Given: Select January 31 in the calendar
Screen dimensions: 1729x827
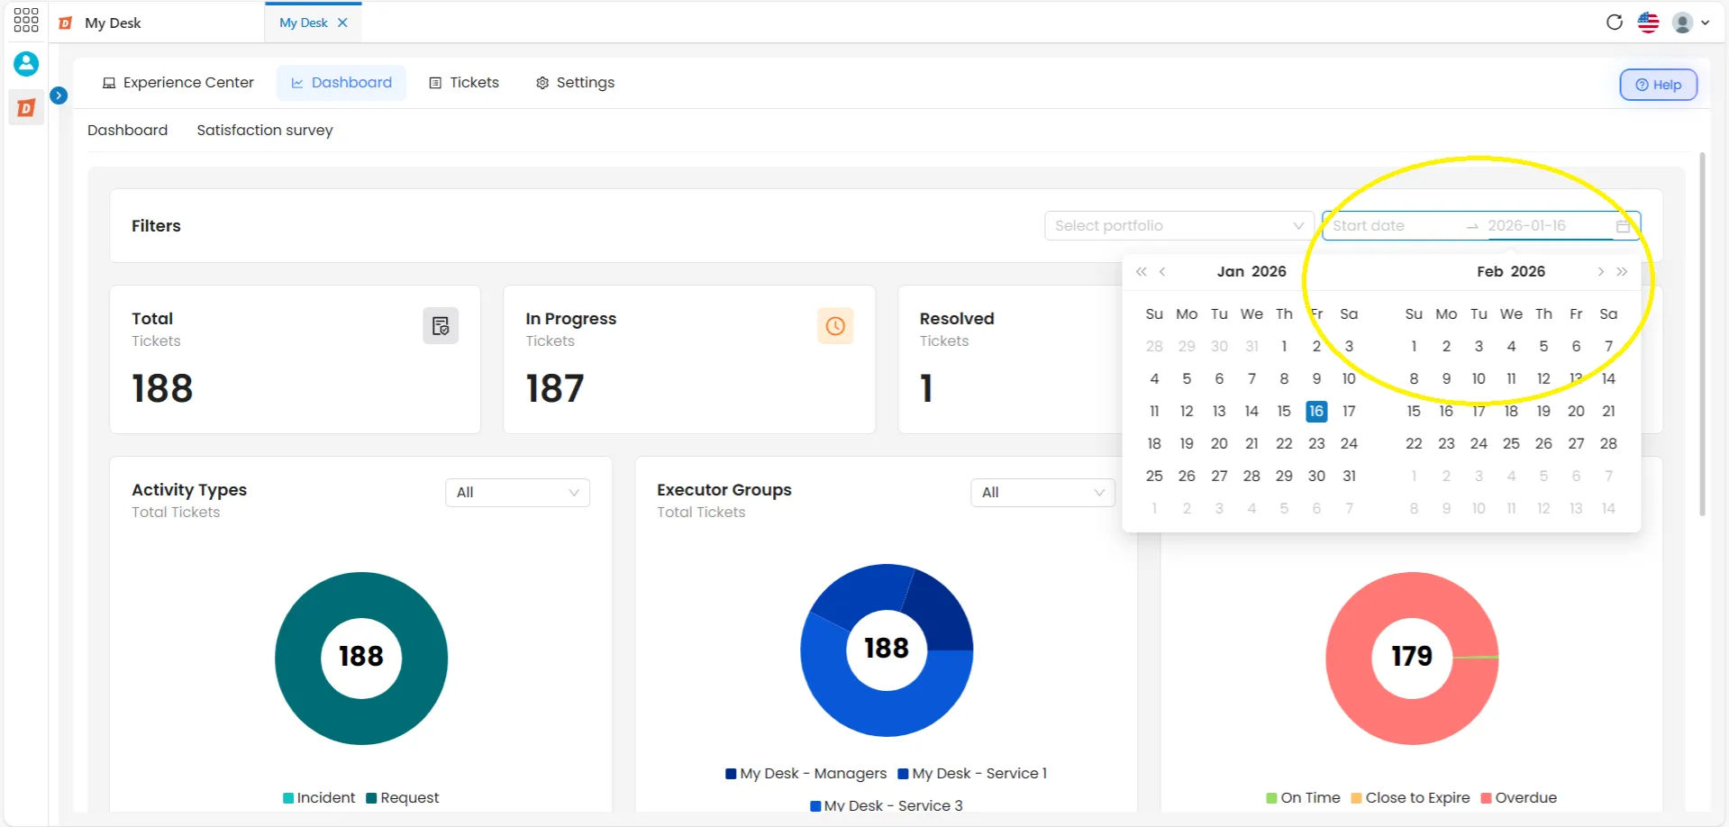Looking at the screenshot, I should pyautogui.click(x=1349, y=476).
